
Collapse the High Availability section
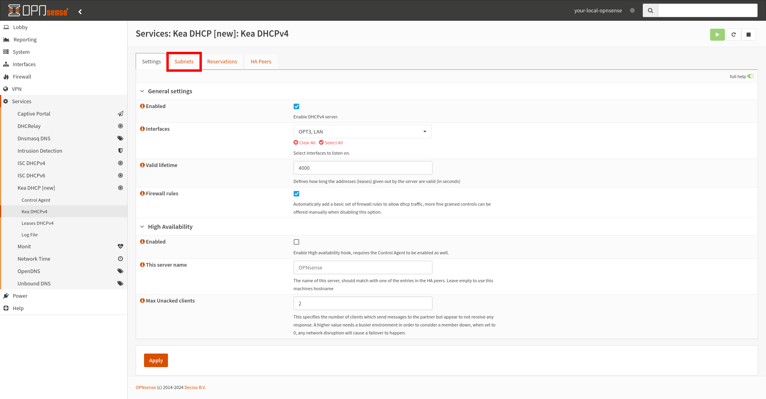(x=142, y=227)
